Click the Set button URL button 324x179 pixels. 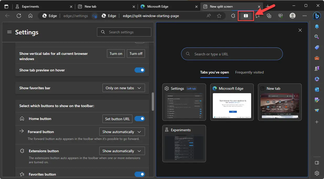pyautogui.click(x=117, y=119)
